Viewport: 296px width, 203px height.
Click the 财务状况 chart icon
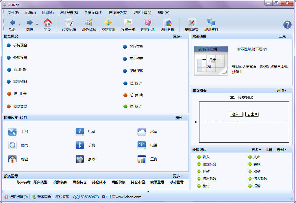[88, 23]
